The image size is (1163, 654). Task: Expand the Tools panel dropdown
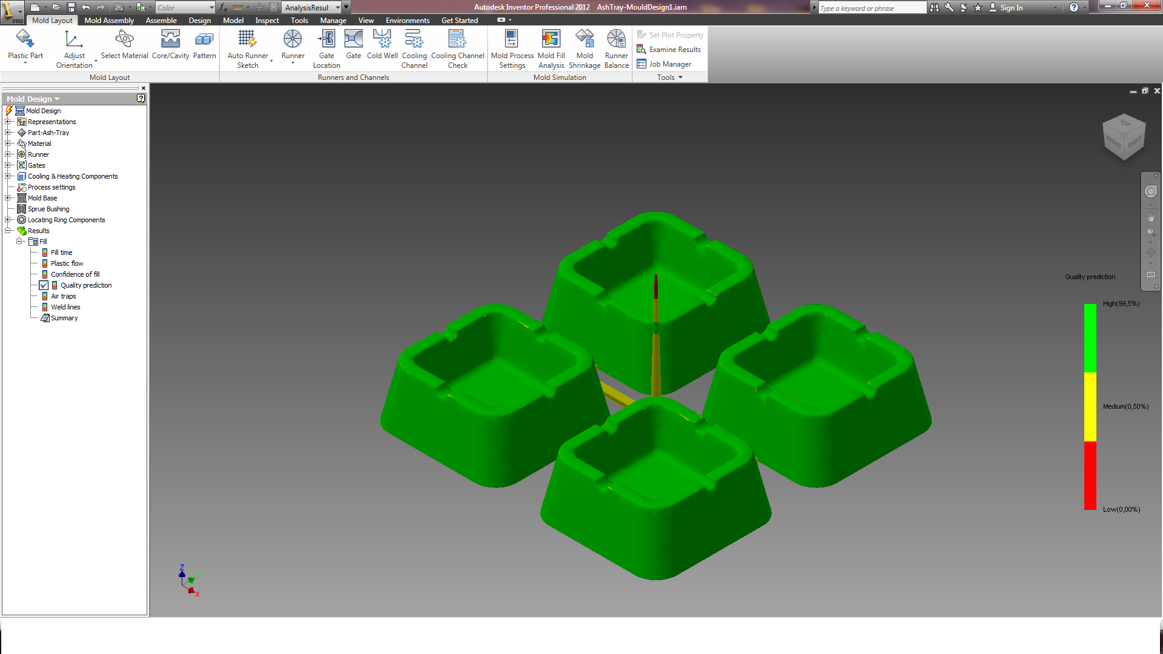670,78
